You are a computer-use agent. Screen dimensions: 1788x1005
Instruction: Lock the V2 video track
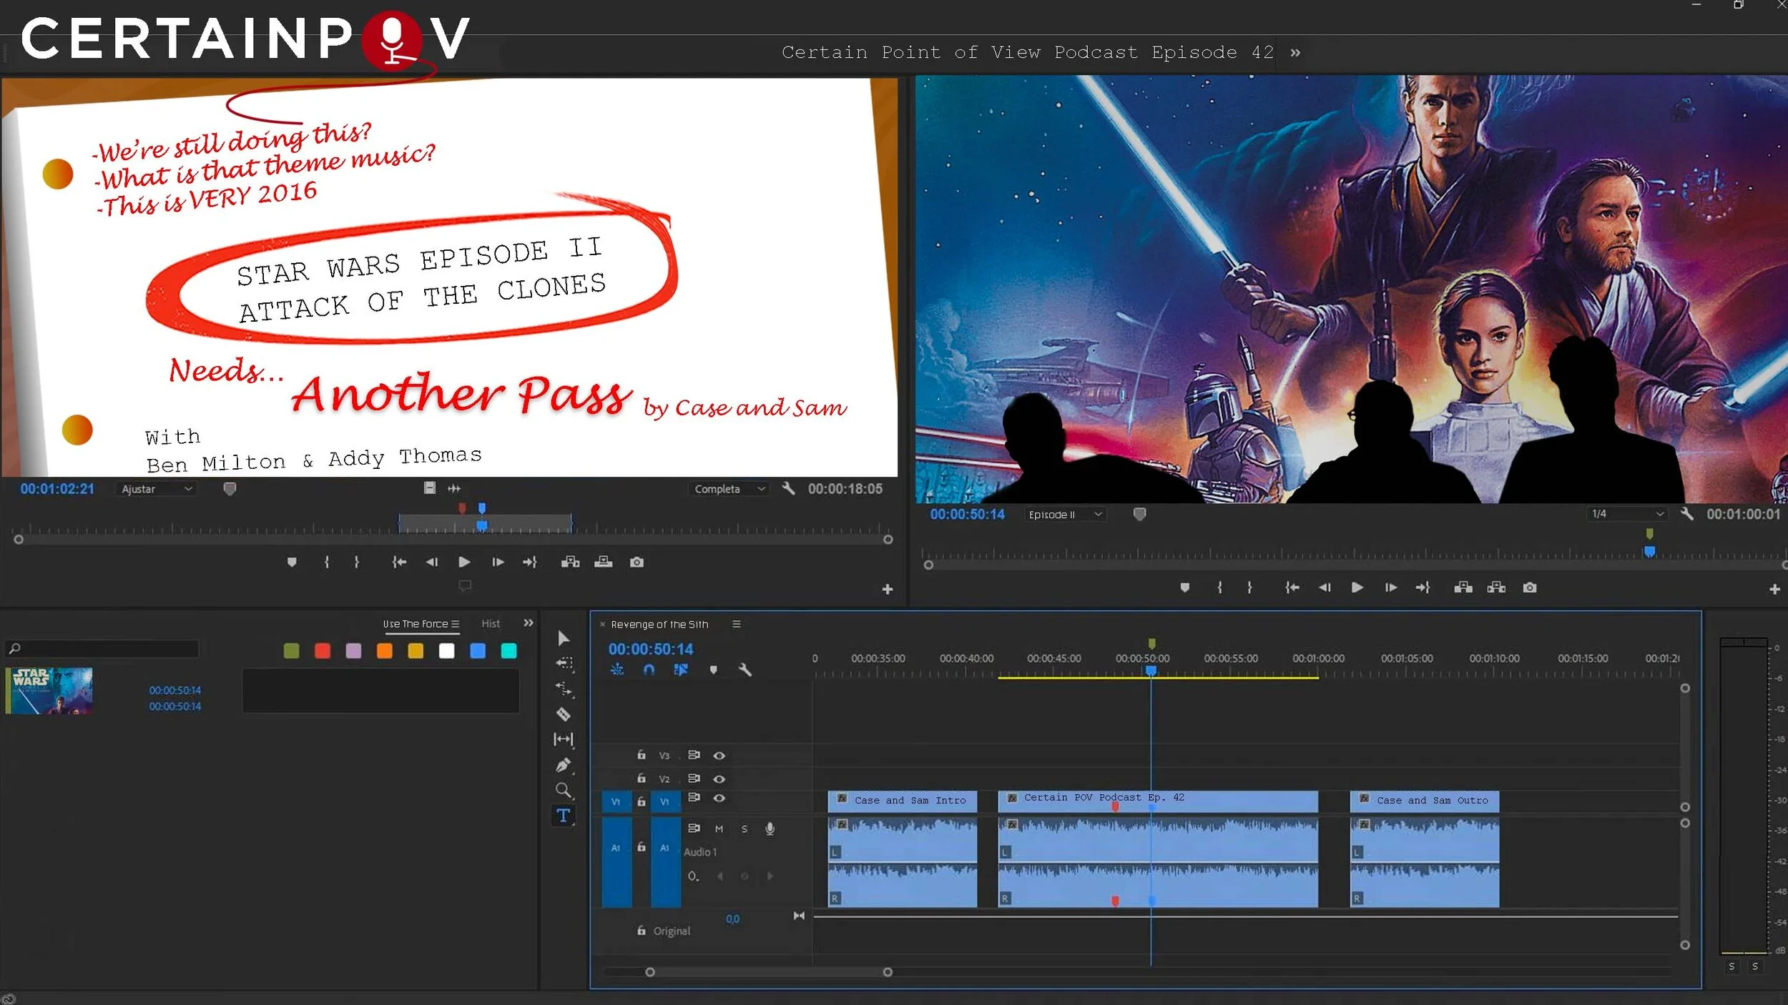(x=642, y=778)
